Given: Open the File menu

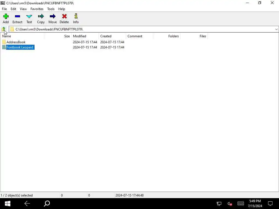Looking at the screenshot, I should click(4, 9).
